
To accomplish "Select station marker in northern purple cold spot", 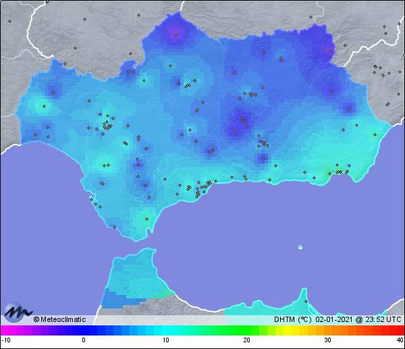I will [x=176, y=34].
